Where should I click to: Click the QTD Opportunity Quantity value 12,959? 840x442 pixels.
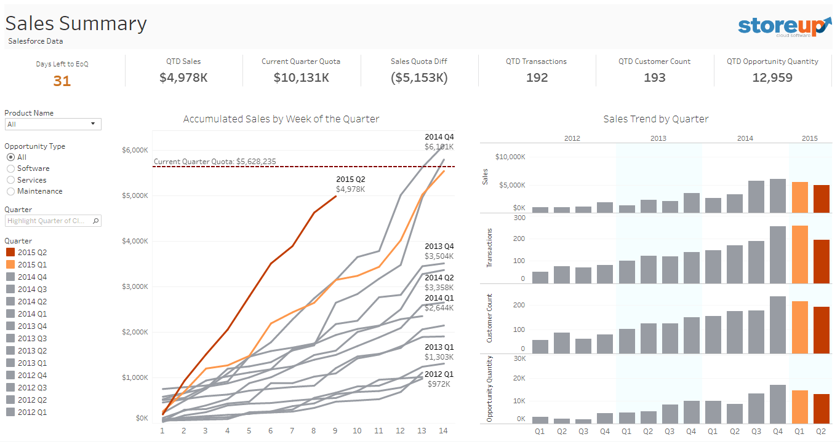772,77
